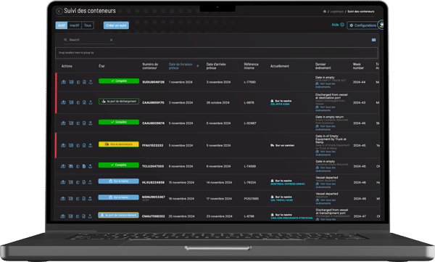Click the Sur un camion cell
The width and height of the screenshot is (435, 262).
point(283,145)
